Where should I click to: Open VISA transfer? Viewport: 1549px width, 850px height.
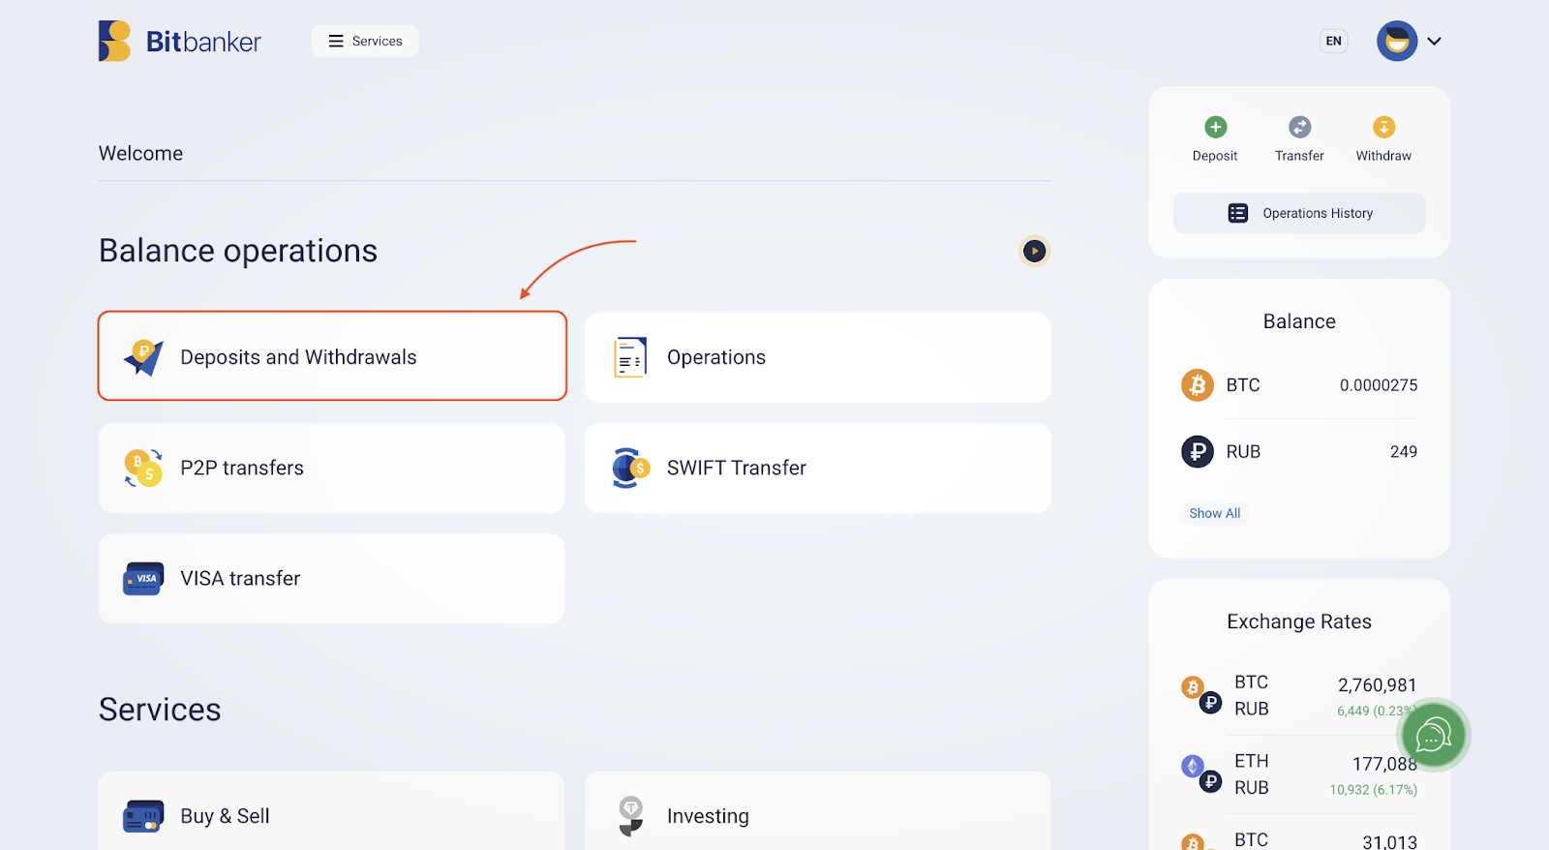(x=331, y=578)
